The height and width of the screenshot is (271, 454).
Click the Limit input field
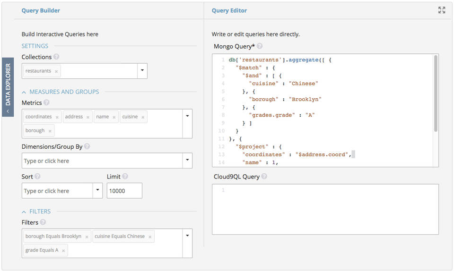pyautogui.click(x=124, y=191)
